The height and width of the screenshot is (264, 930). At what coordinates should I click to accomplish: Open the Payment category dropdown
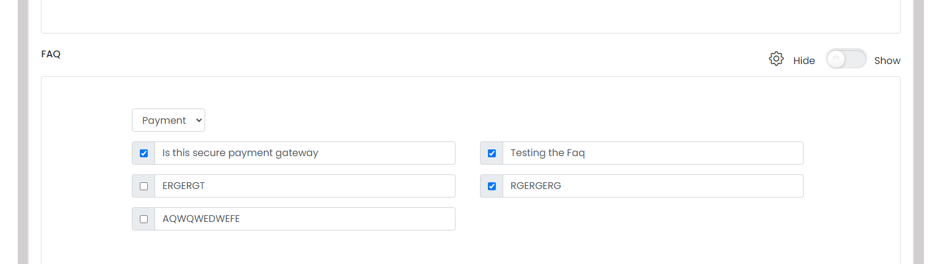(x=169, y=120)
